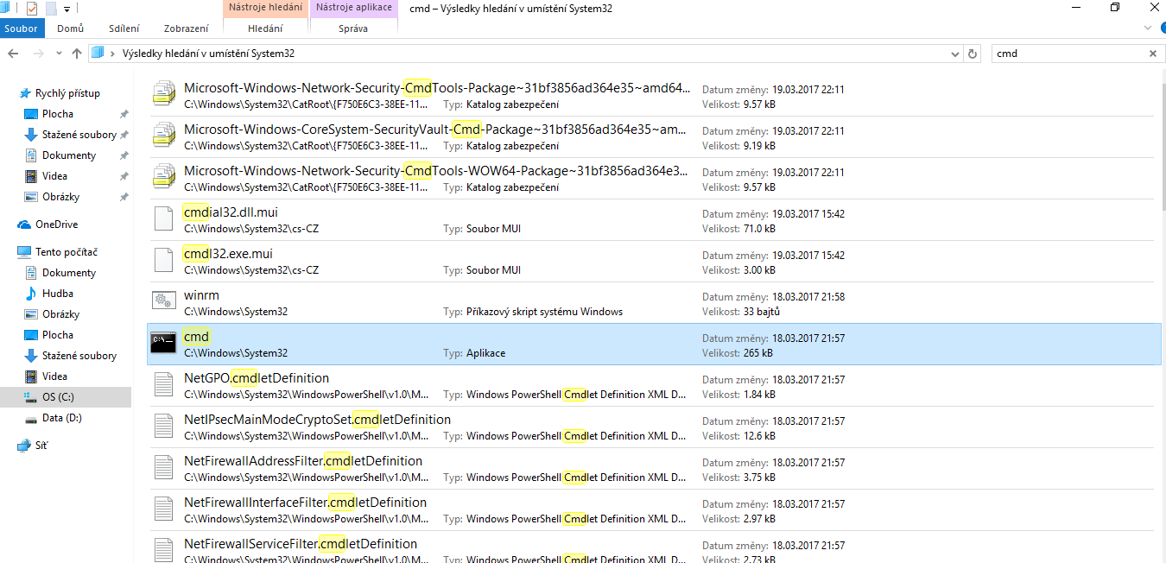Click the Nástroje hledání context tab header

pyautogui.click(x=265, y=8)
